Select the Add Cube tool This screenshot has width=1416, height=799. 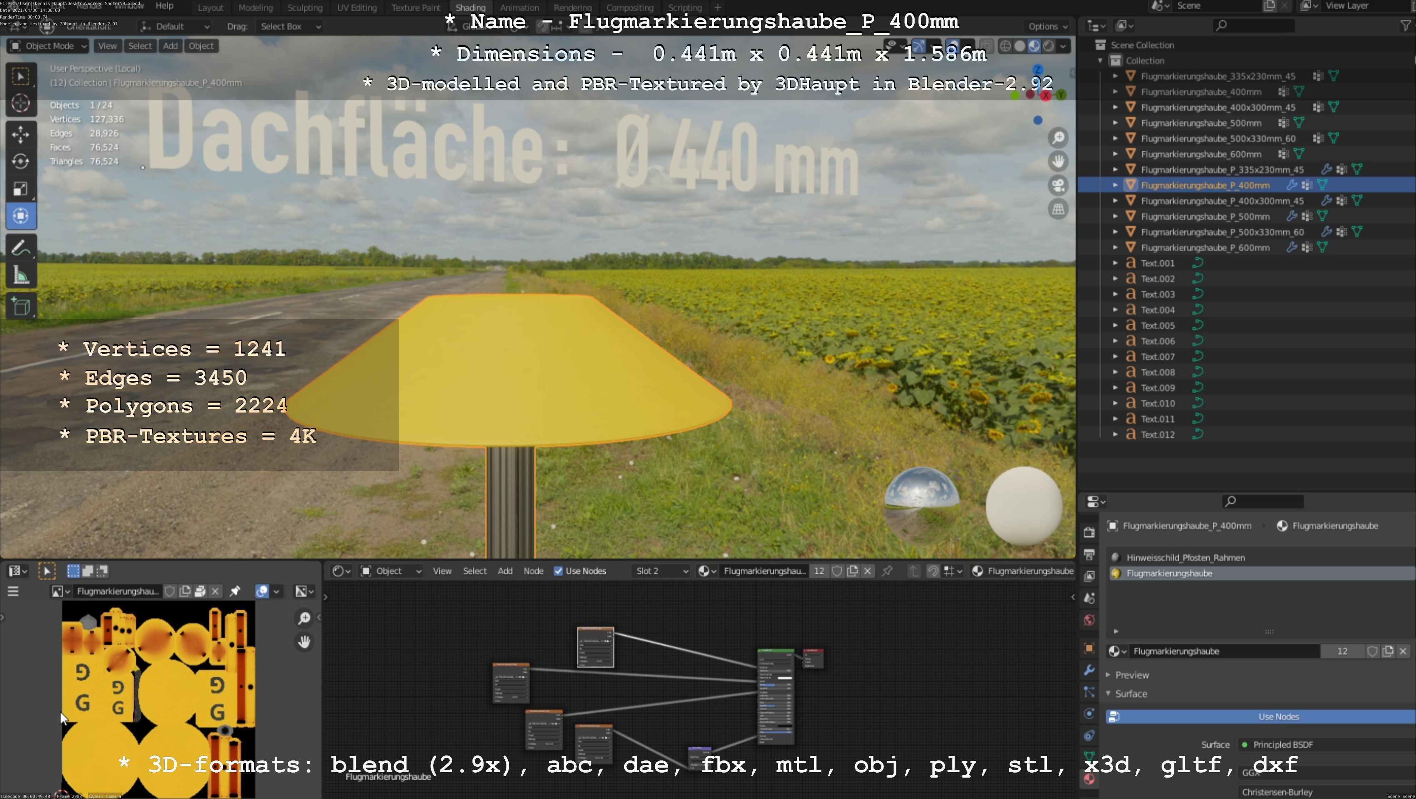tap(21, 307)
